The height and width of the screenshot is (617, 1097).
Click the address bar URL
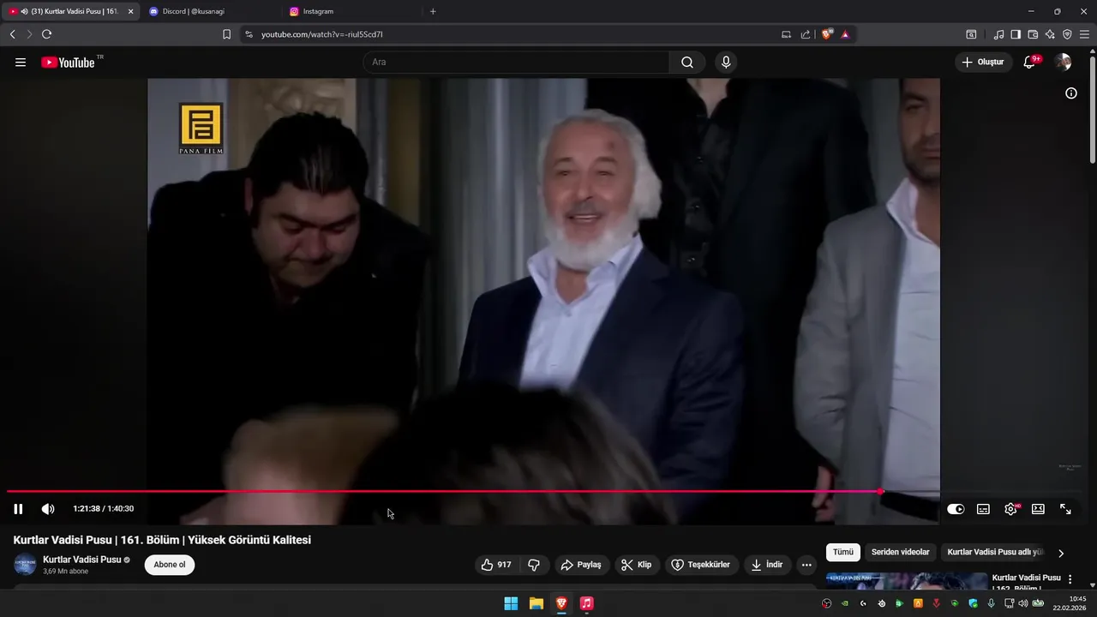click(x=322, y=34)
